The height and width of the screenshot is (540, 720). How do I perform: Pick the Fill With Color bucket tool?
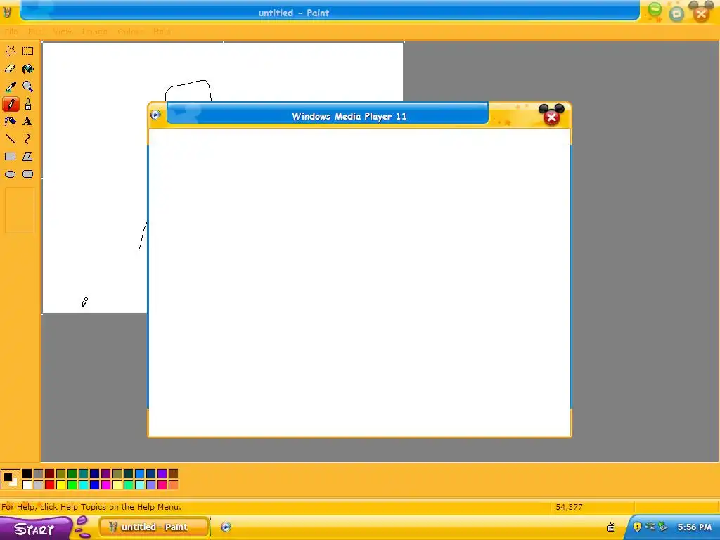click(28, 69)
